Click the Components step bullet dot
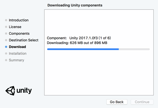Image resolution: width=158 pixels, height=108 pixels. tap(6, 33)
